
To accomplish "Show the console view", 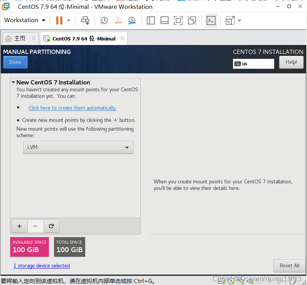I will pos(211,20).
